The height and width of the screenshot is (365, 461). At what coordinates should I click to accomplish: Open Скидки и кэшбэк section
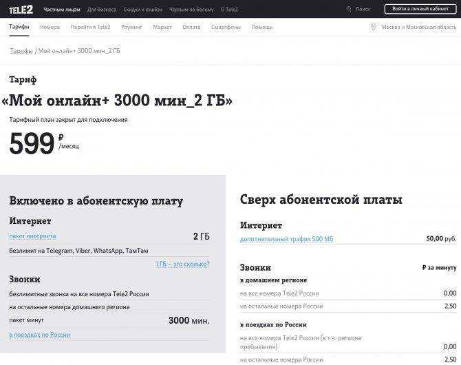coord(142,10)
